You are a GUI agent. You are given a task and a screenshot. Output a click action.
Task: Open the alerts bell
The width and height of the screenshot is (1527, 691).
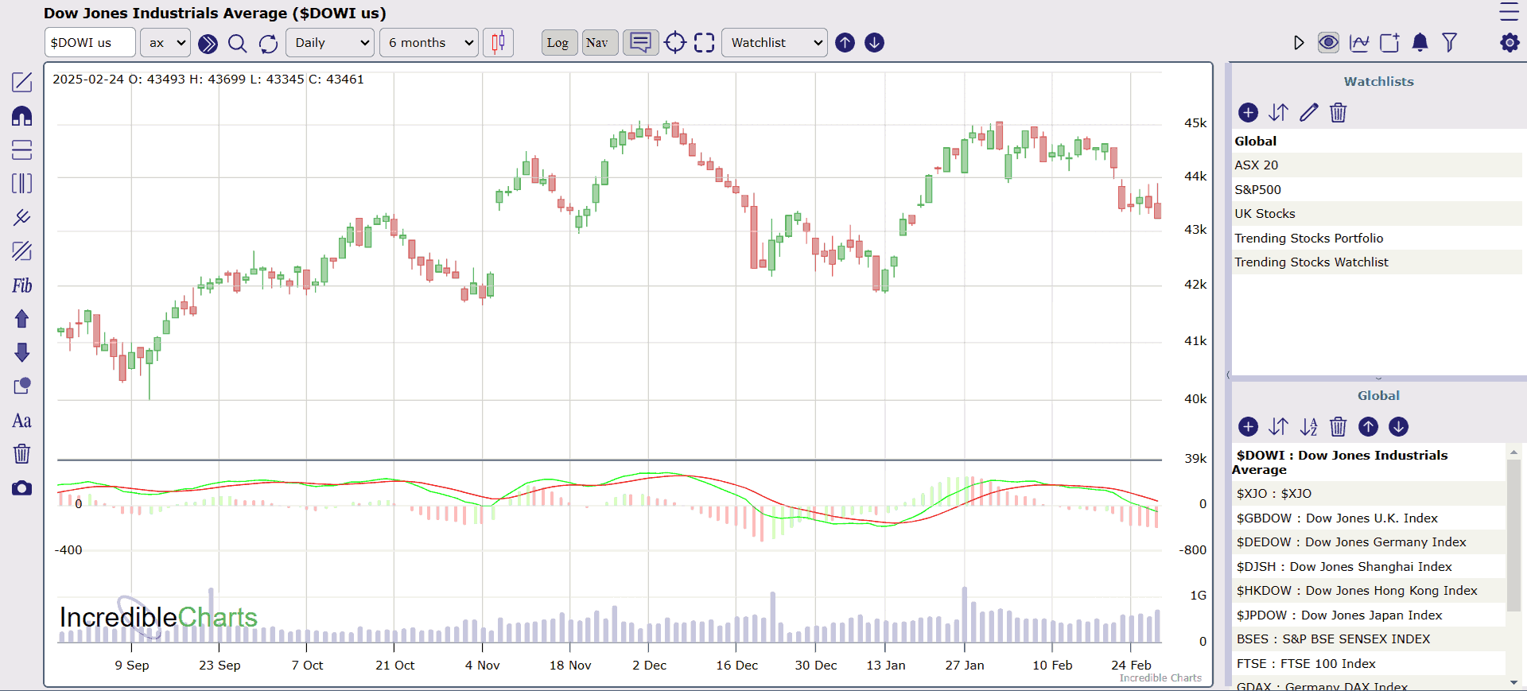[x=1420, y=42]
